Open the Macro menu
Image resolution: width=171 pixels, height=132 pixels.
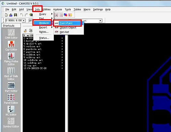click(x=87, y=10)
